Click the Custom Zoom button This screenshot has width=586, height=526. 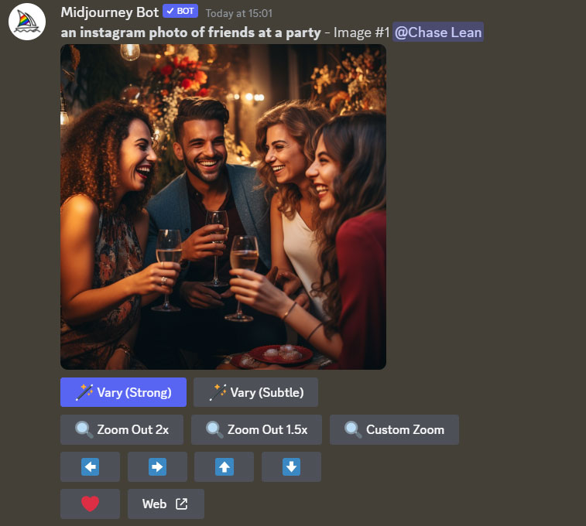tap(394, 429)
